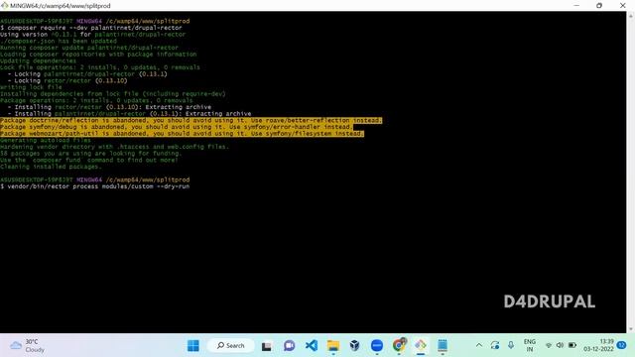Click the Git Bash taskbar icon
The height and width of the screenshot is (357, 635).
coord(421,345)
